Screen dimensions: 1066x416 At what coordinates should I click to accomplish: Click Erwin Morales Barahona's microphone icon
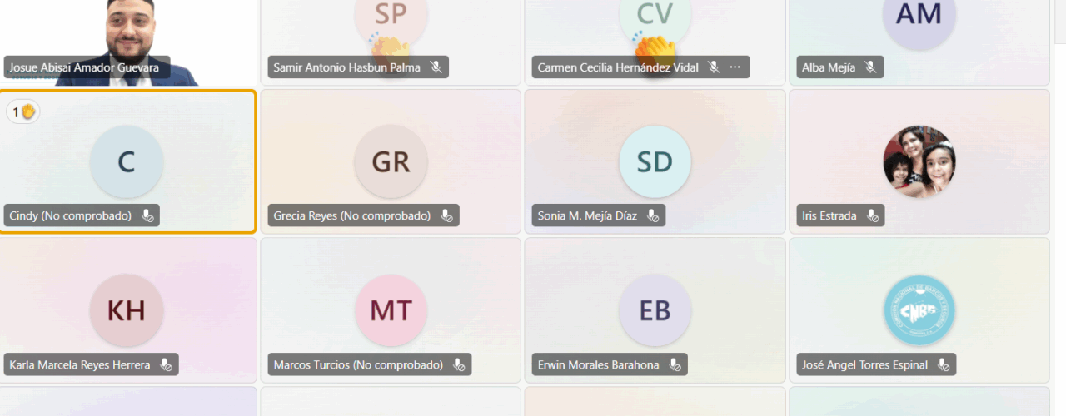tap(675, 364)
